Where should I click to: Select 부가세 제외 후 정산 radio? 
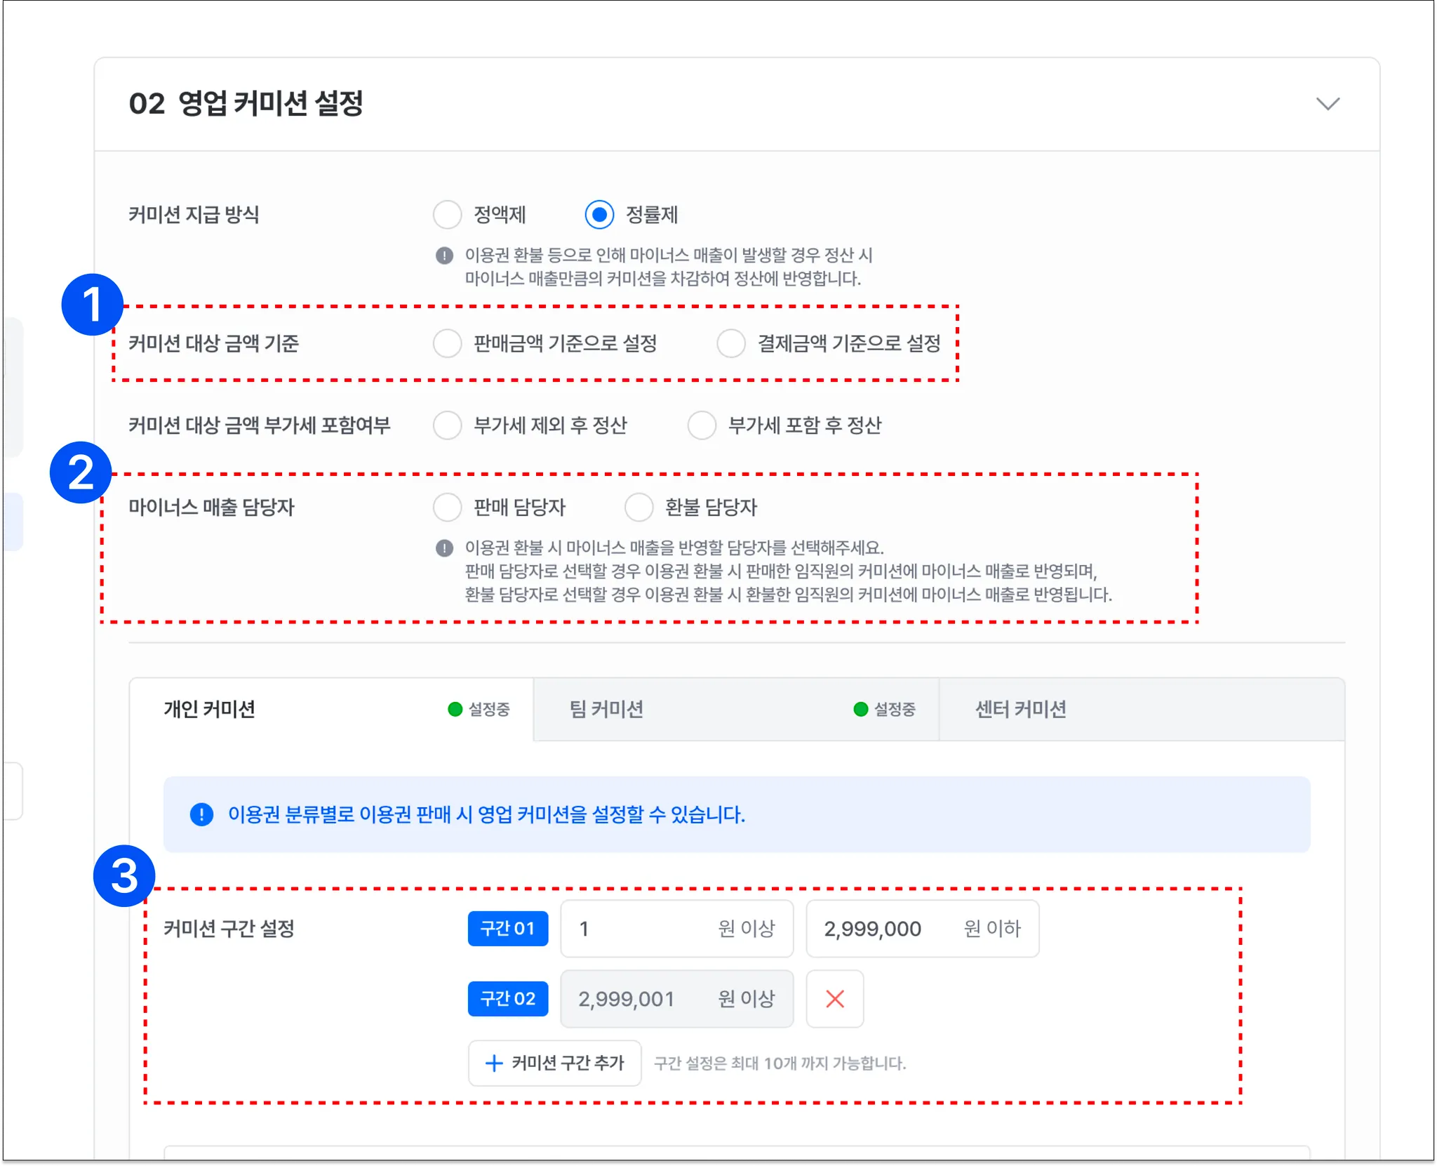(x=447, y=425)
